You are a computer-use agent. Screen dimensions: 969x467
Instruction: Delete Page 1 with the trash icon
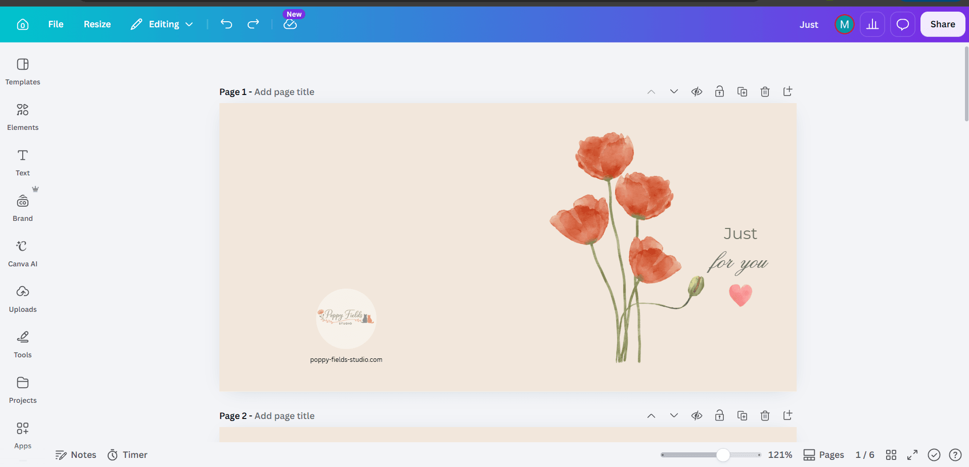[x=765, y=91]
